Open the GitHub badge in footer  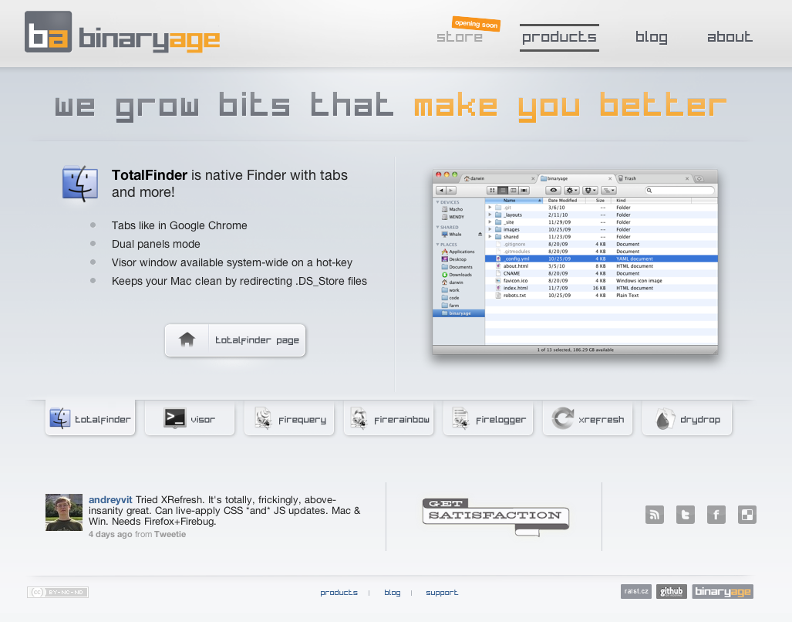[671, 592]
